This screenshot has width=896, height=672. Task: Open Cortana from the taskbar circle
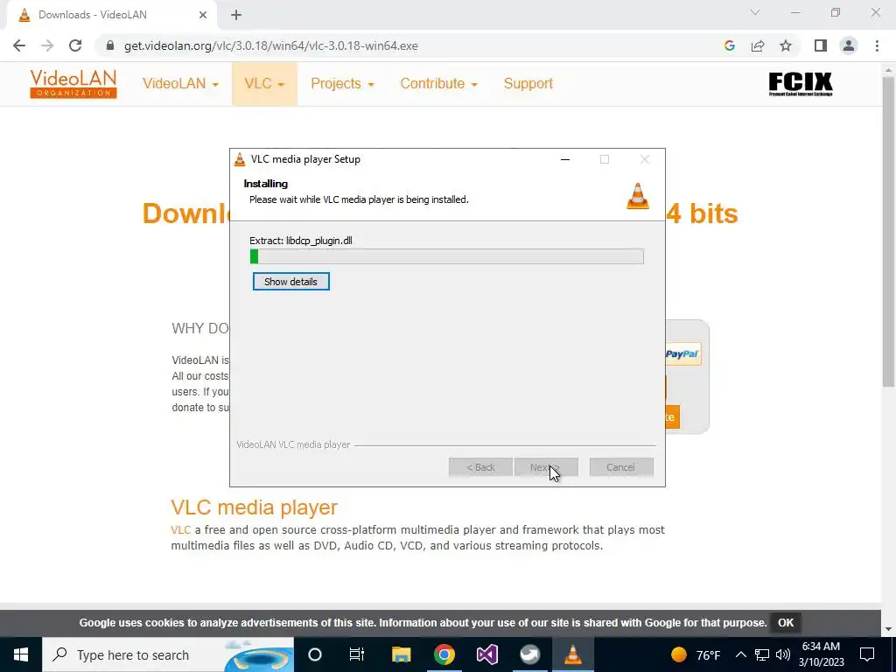[x=315, y=654]
